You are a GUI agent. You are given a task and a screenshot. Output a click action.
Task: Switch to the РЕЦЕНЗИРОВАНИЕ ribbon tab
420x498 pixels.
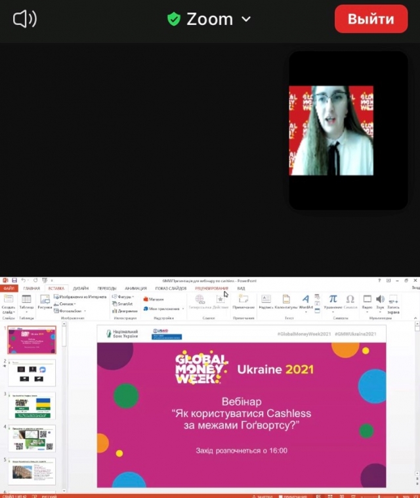[x=211, y=288]
